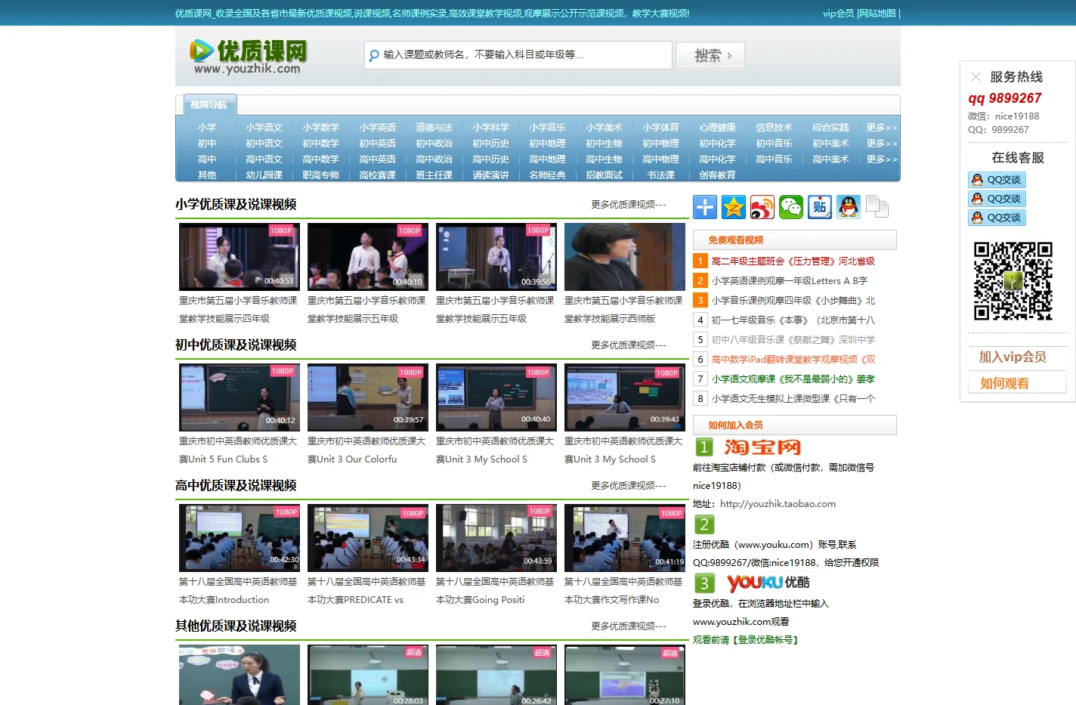Play 高中 video thumbnail with duration 00:41:19
Image resolution: width=1076 pixels, height=705 pixels.
point(625,538)
